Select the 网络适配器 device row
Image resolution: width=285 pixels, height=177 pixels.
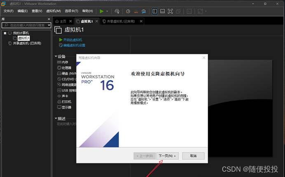pyautogui.click(x=67, y=85)
